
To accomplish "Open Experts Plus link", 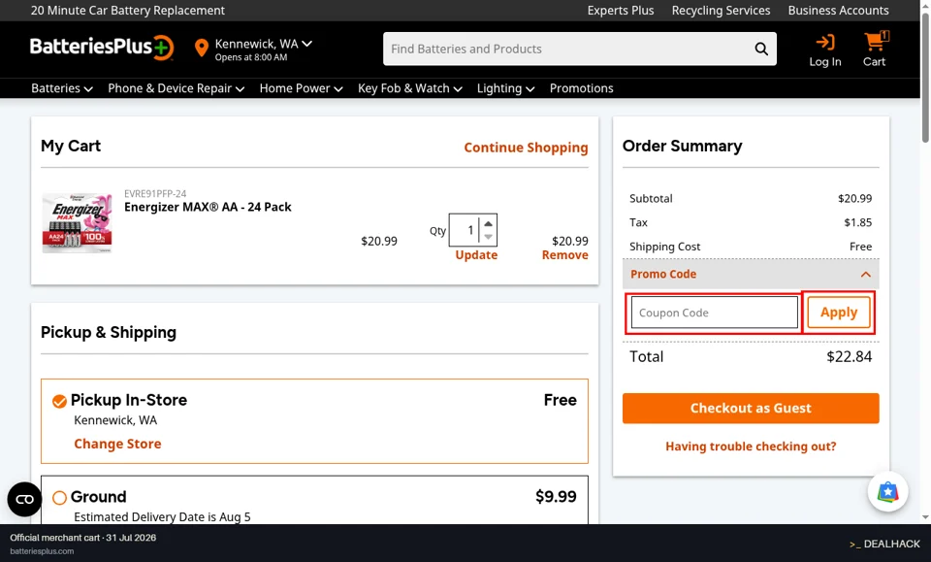I will click(621, 11).
